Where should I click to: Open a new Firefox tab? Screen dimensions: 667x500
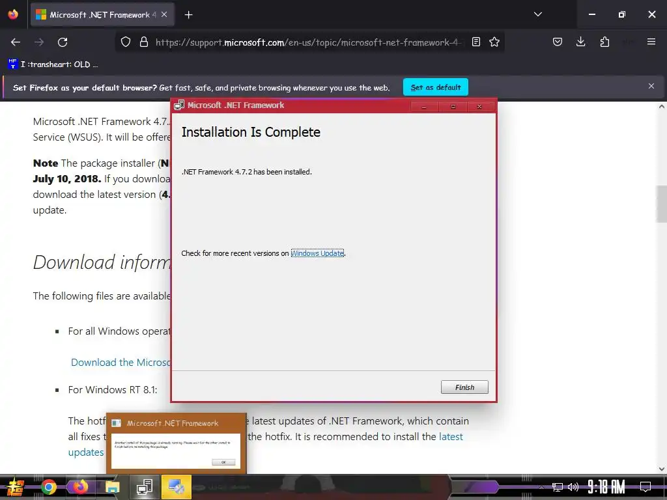tap(188, 15)
